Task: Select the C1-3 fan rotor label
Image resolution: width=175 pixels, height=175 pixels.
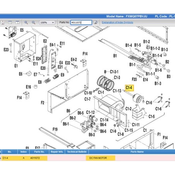Action: [117, 77]
